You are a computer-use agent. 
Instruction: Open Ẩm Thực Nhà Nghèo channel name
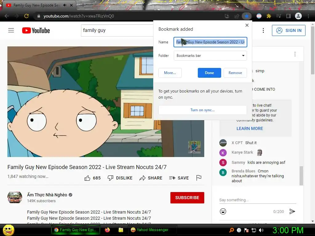point(47,195)
